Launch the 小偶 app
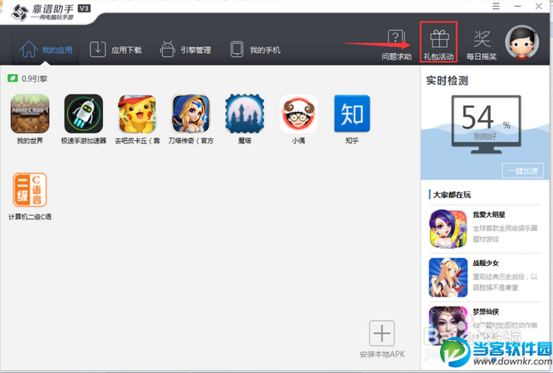The width and height of the screenshot is (553, 373). pyautogui.click(x=298, y=114)
